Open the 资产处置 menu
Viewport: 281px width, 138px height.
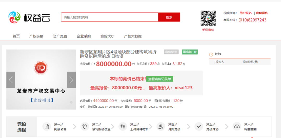[x=60, y=36]
